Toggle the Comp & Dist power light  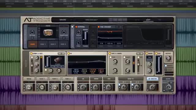(31, 53)
